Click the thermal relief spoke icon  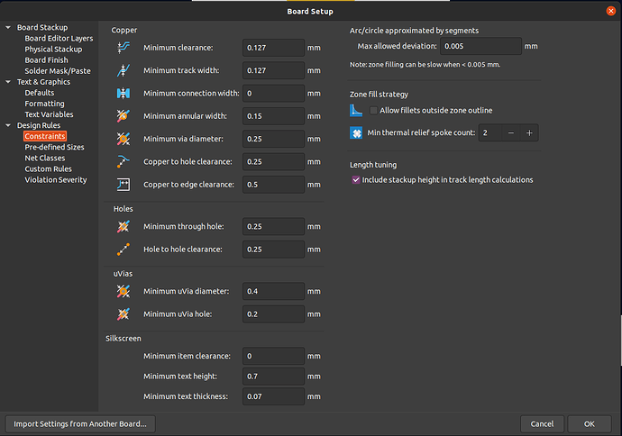point(356,132)
